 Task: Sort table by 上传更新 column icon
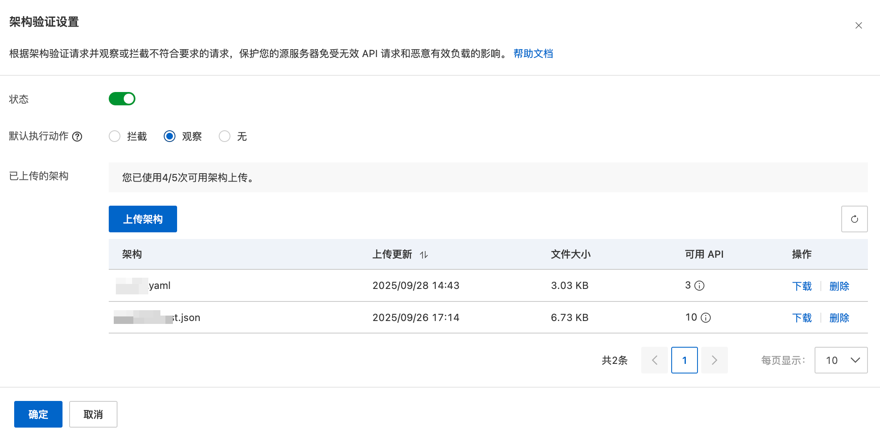tap(424, 255)
